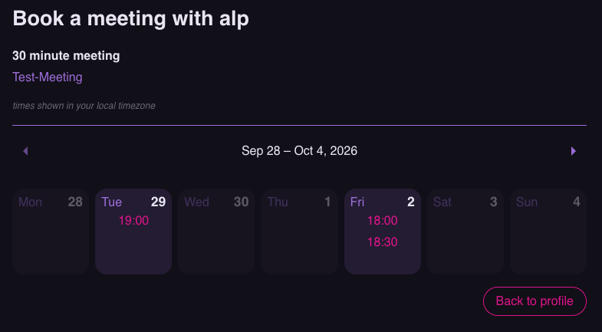Click the Book a meeting with alp heading

point(131,18)
